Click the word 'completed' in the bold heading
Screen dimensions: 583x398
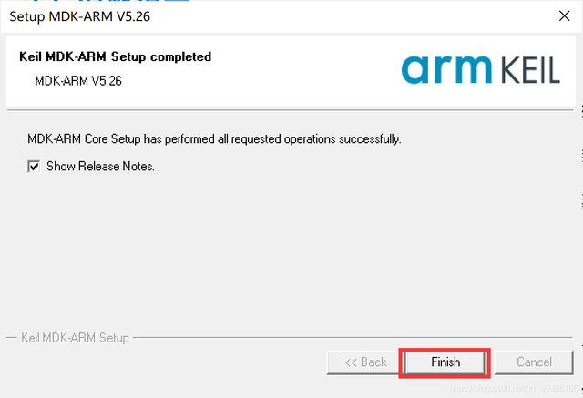click(x=180, y=56)
